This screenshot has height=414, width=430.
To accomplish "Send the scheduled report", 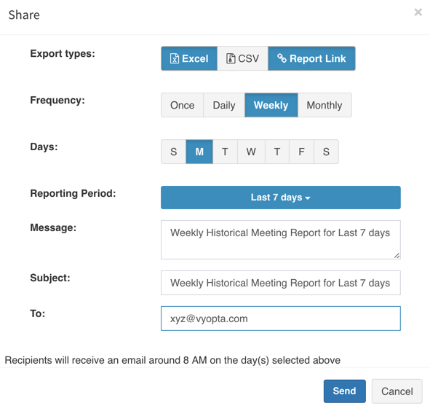I will [344, 391].
